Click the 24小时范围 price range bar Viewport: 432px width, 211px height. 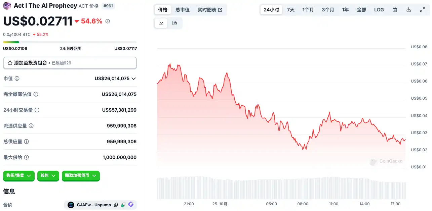pos(70,42)
